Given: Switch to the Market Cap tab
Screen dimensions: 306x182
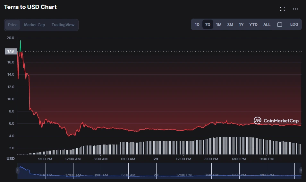Looking at the screenshot, I should [35, 25].
